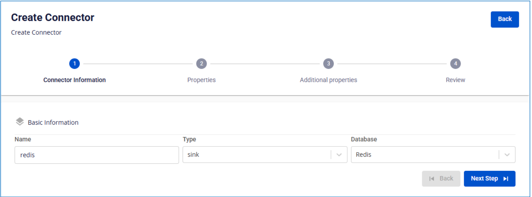Viewport: 532px width, 197px height.
Task: Click the skip-forward icon in Next Step
Action: [506, 179]
